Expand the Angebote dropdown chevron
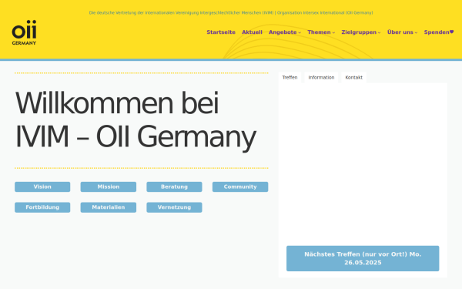 (x=300, y=32)
